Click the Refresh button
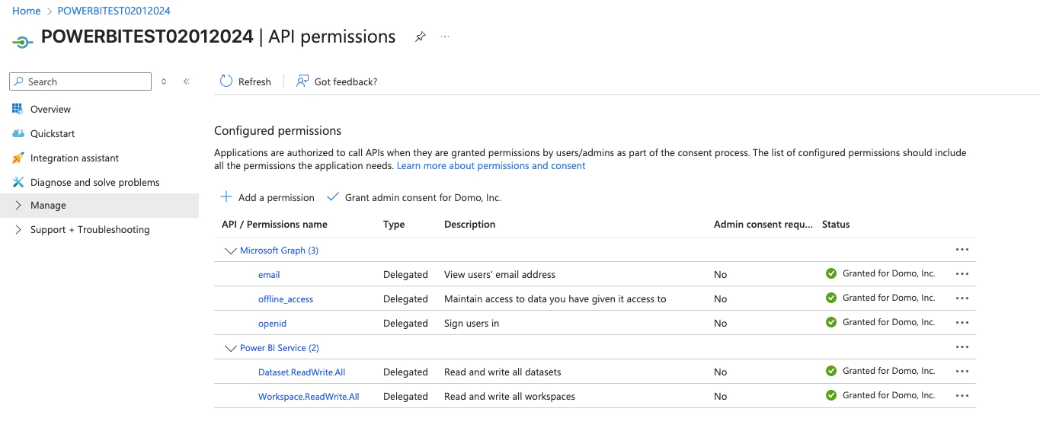1040x431 pixels. click(245, 81)
